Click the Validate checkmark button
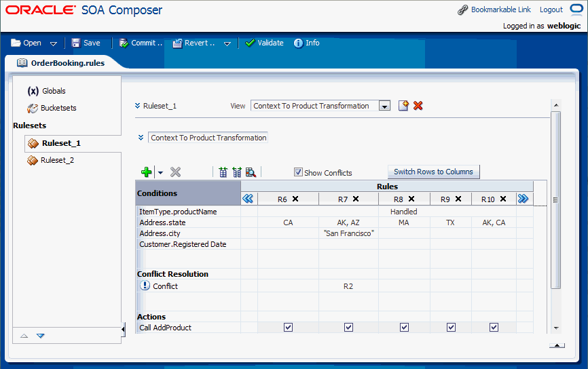 coord(264,43)
